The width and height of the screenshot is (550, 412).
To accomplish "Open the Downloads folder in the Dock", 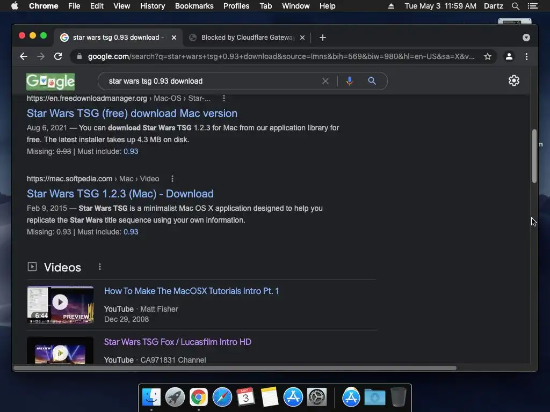I will 374,397.
